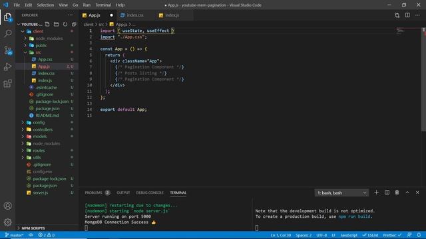Click errors and warnings count in status bar
Image resolution: width=426 pixels, height=239 pixels.
tap(46, 235)
